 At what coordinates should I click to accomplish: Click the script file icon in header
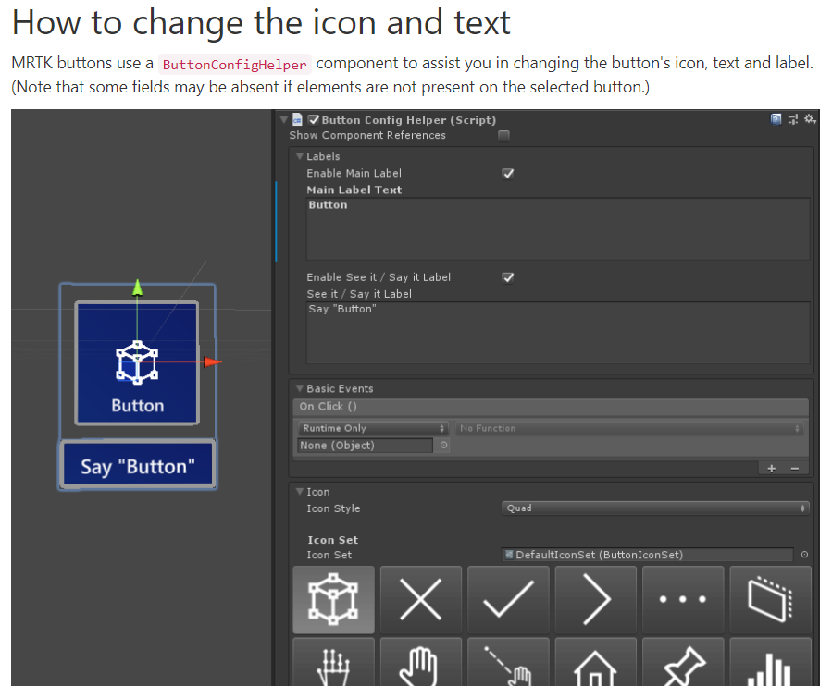pyautogui.click(x=298, y=120)
